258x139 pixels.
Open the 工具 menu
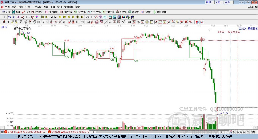53,7
